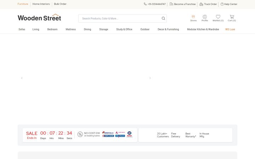Select the Bulk Order top tab

pyautogui.click(x=60, y=4)
